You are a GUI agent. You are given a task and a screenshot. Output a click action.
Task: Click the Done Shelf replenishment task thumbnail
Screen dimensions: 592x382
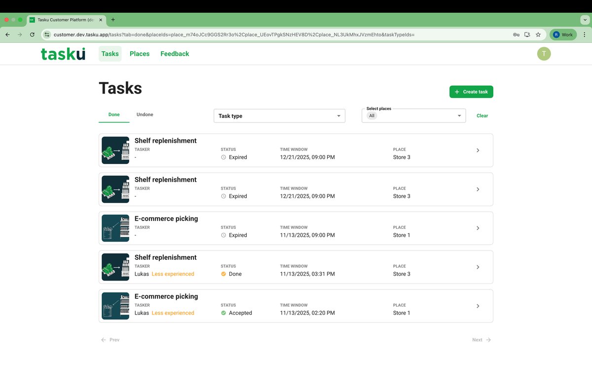(x=115, y=267)
